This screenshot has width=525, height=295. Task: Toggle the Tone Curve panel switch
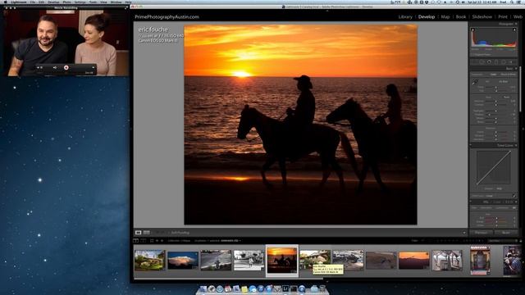pos(470,145)
